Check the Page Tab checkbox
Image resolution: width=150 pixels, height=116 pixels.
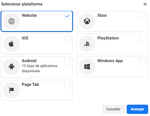coord(67,85)
